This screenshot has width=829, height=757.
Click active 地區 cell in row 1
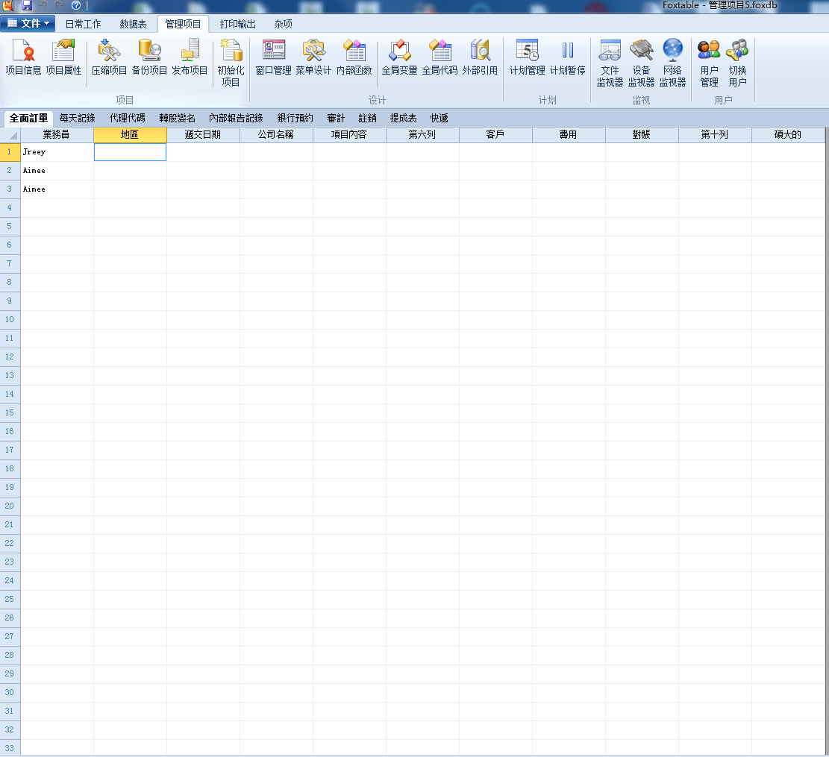(x=130, y=152)
